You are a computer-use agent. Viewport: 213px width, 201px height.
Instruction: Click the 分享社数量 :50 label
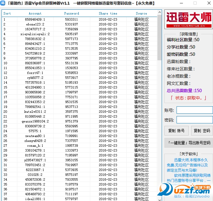click(181, 47)
